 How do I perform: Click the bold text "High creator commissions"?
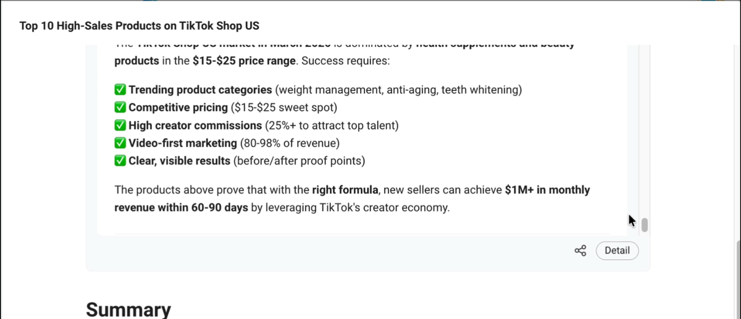[x=195, y=125]
